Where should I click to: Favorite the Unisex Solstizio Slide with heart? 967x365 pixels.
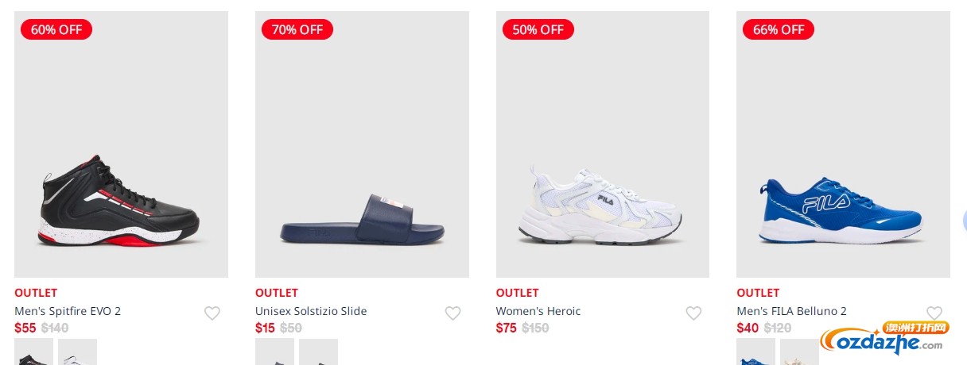452,313
